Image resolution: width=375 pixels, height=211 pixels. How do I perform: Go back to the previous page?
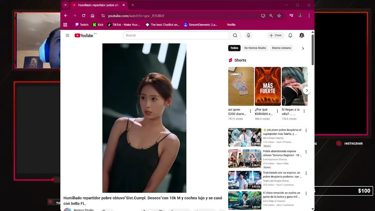[x=66, y=16]
